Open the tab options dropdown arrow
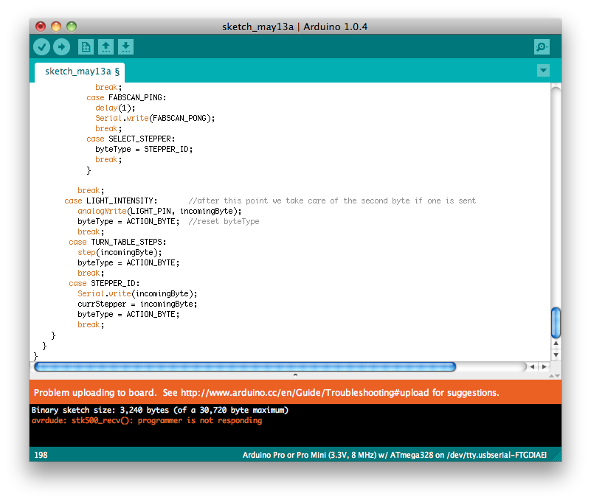The image size is (591, 502). [543, 70]
